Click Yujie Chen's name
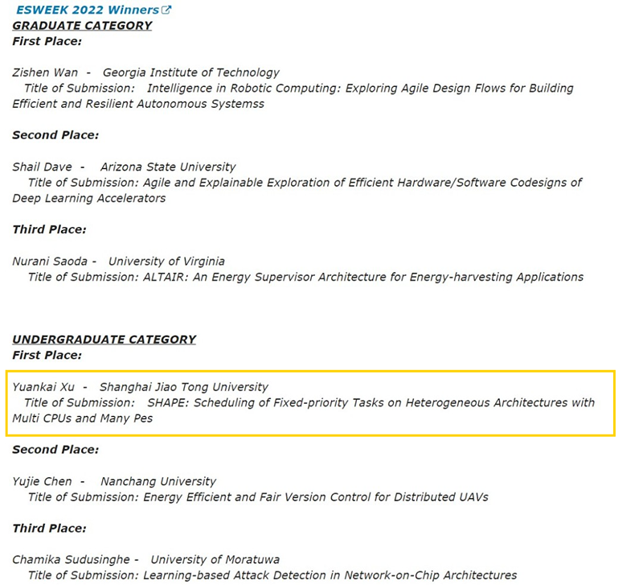This screenshot has height=585, width=643. click(43, 481)
